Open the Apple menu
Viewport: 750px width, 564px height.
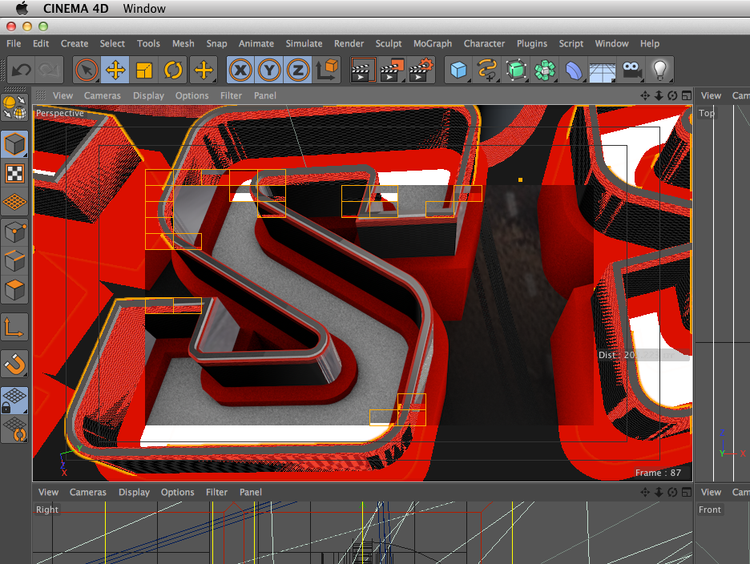pos(22,9)
